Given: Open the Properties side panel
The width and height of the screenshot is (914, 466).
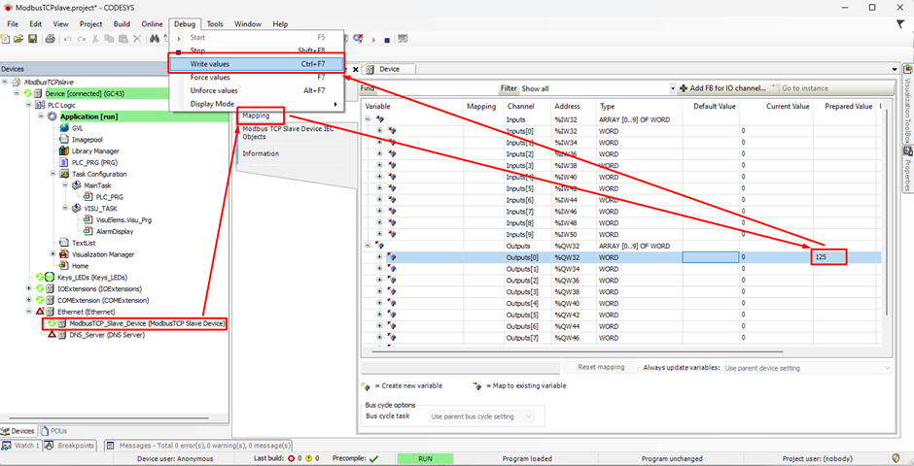Looking at the screenshot, I should 907,168.
